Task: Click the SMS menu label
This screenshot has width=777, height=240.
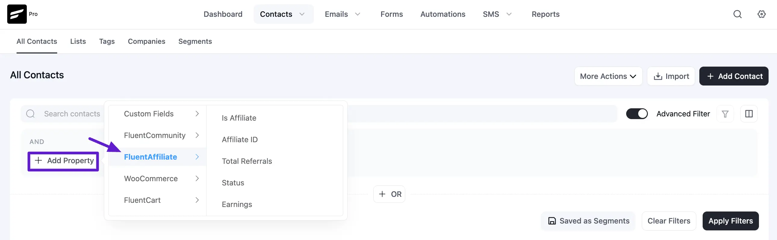Action: [491, 14]
